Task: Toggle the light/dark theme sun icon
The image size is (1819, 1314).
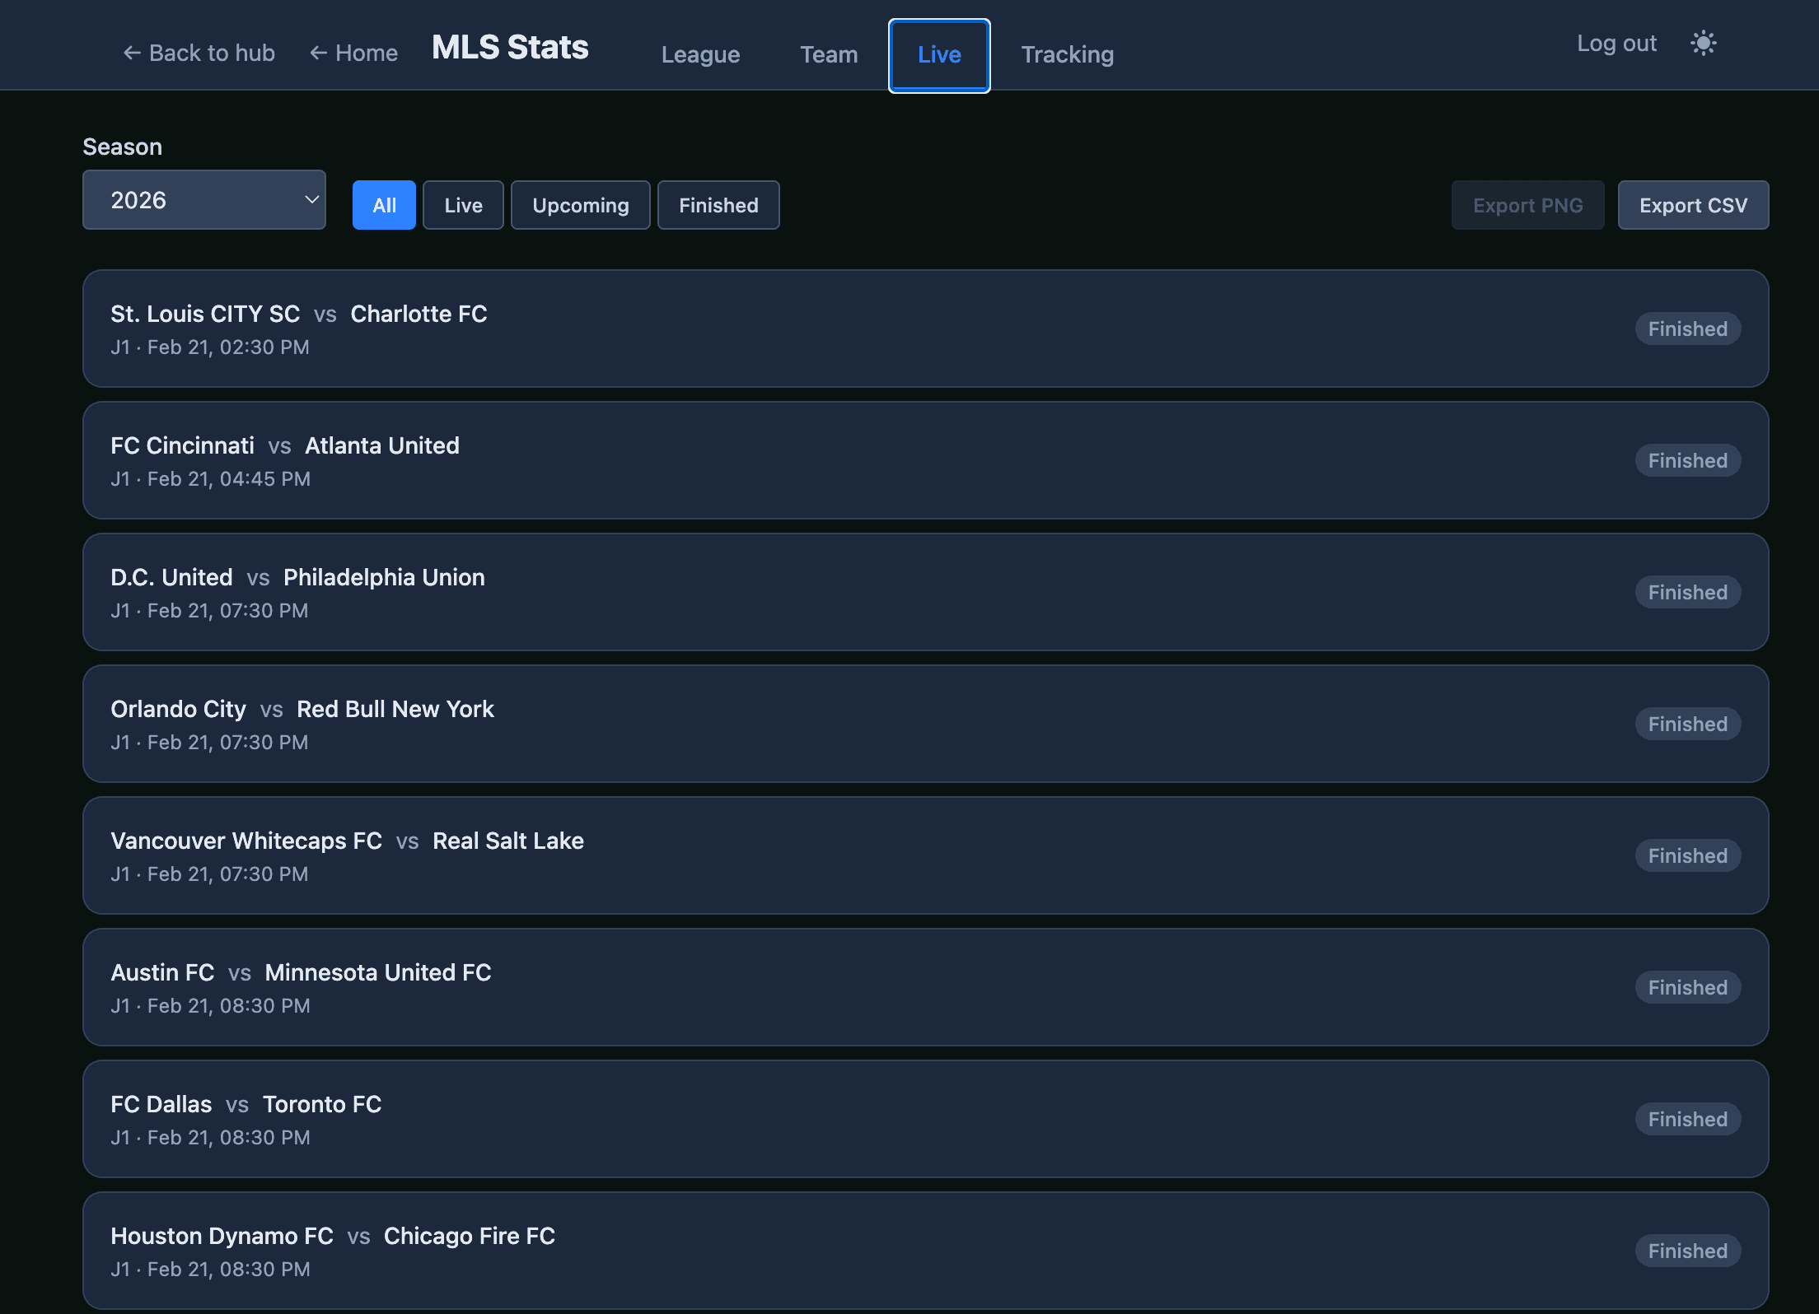Action: [x=1703, y=43]
